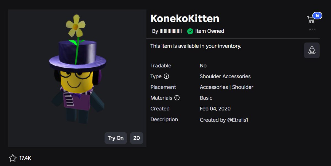Viewport: 331px width, 166px height.
Task: Click the Feb 04, 2020 created date
Action: point(215,109)
